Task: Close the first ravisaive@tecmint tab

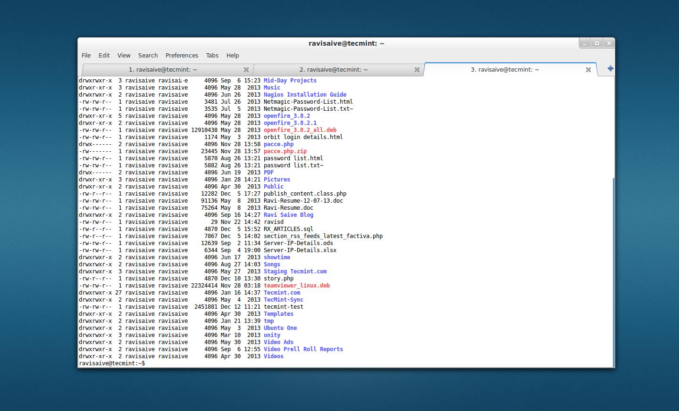Action: coord(246,69)
